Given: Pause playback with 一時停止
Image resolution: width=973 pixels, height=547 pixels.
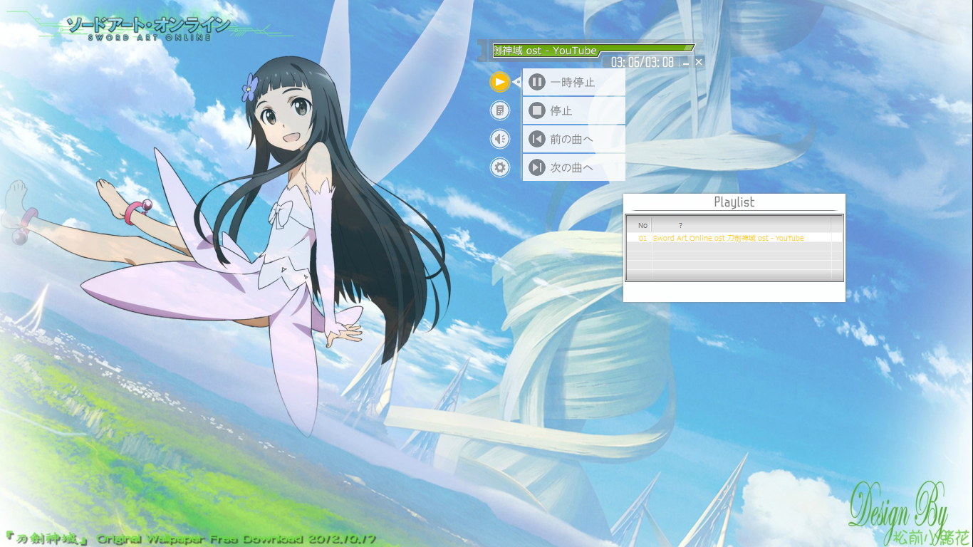Looking at the screenshot, I should [x=573, y=83].
